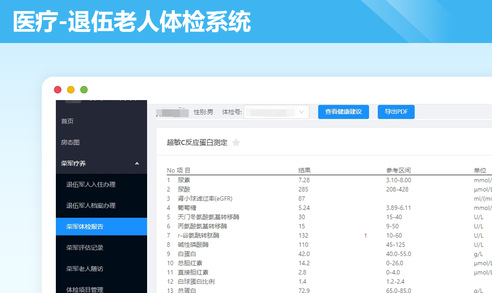
Task: Click 白球蛋白比例 item name
Action: click(197, 282)
